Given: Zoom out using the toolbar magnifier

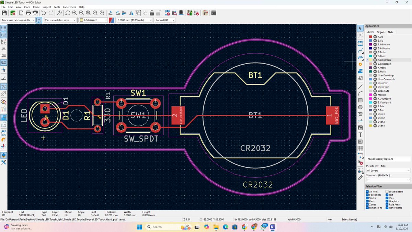Looking at the screenshot, I should tap(81, 13).
